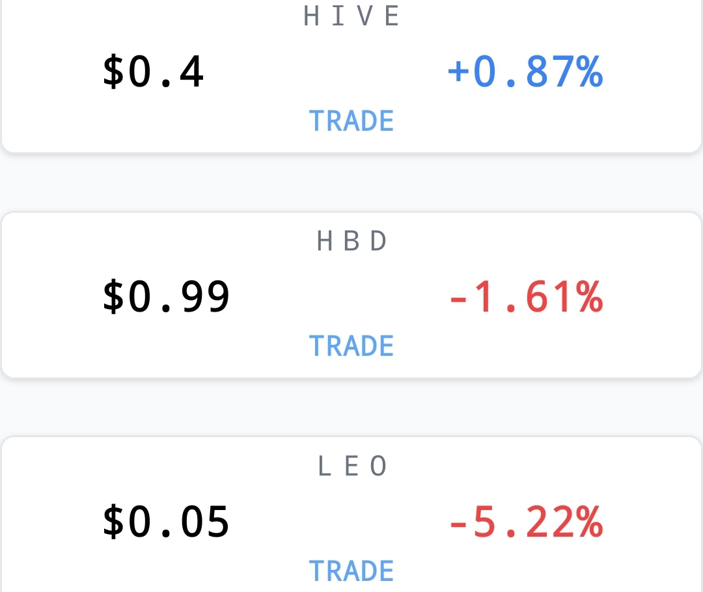Click the dollar sign in the $0.99 price
Image resolution: width=703 pixels, height=592 pixels.
click(113, 296)
